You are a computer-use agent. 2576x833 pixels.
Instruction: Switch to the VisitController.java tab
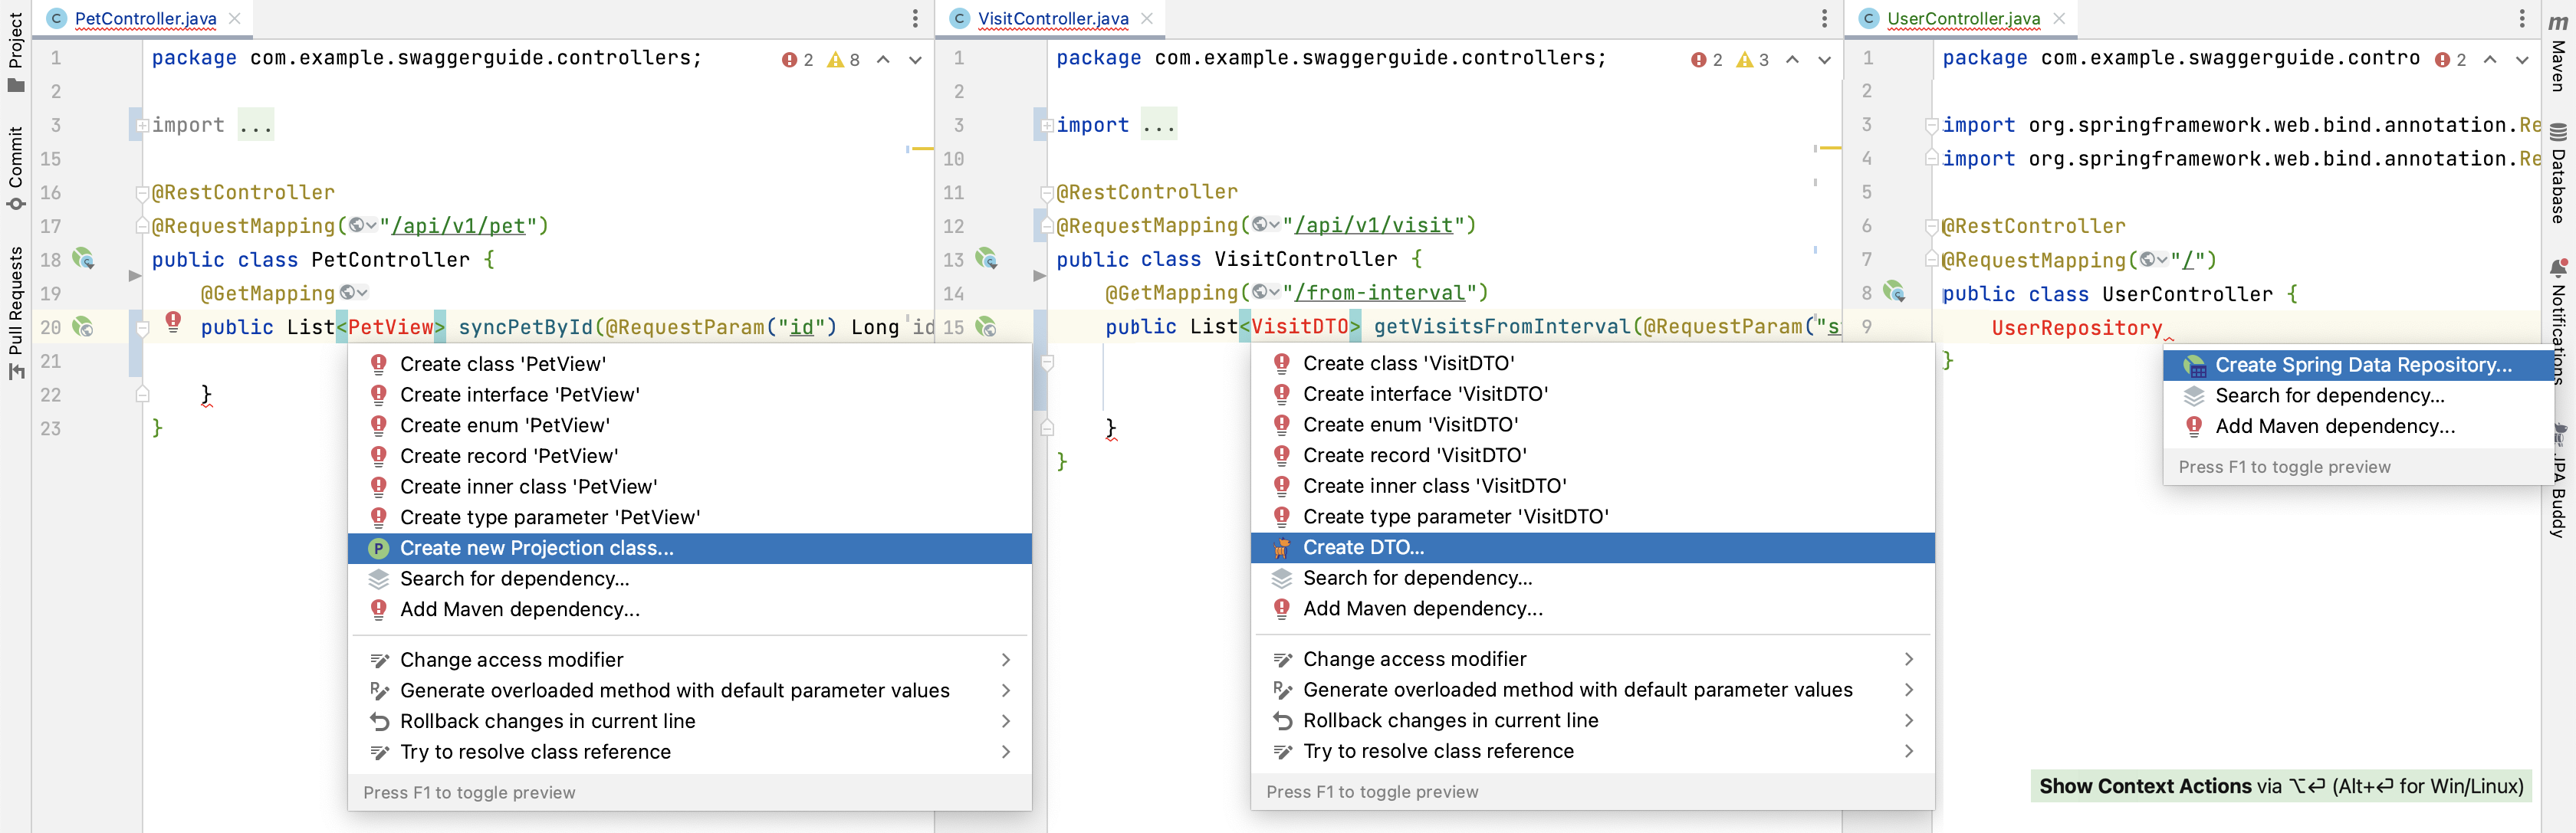point(1052,18)
